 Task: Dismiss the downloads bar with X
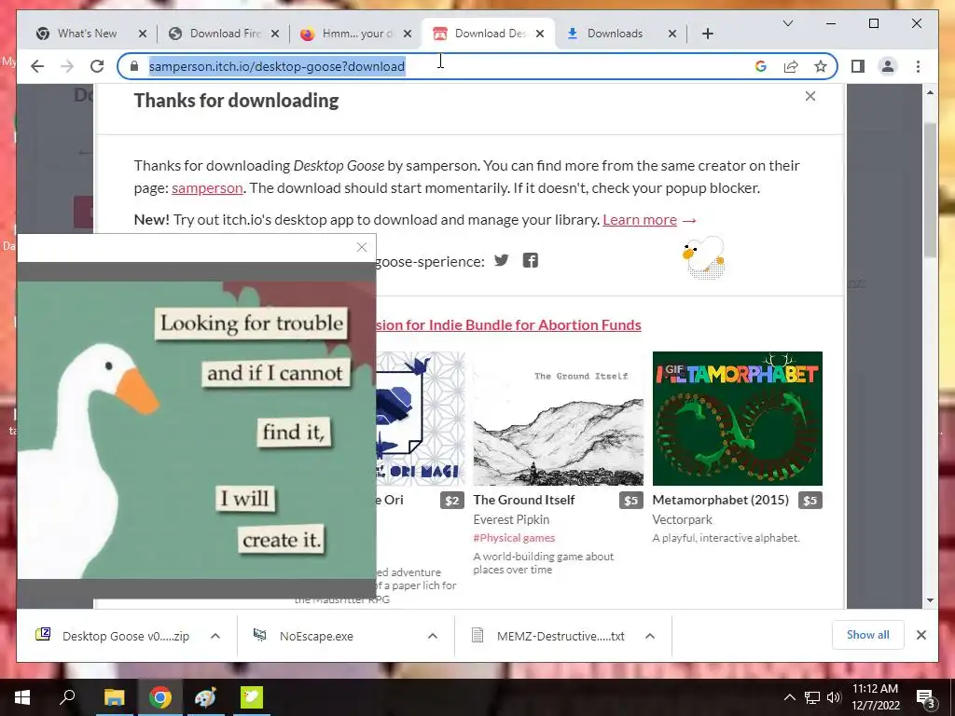(x=920, y=635)
